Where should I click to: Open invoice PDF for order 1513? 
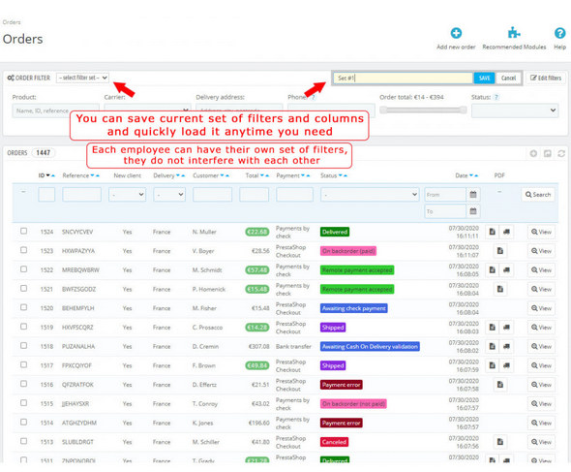click(x=500, y=442)
